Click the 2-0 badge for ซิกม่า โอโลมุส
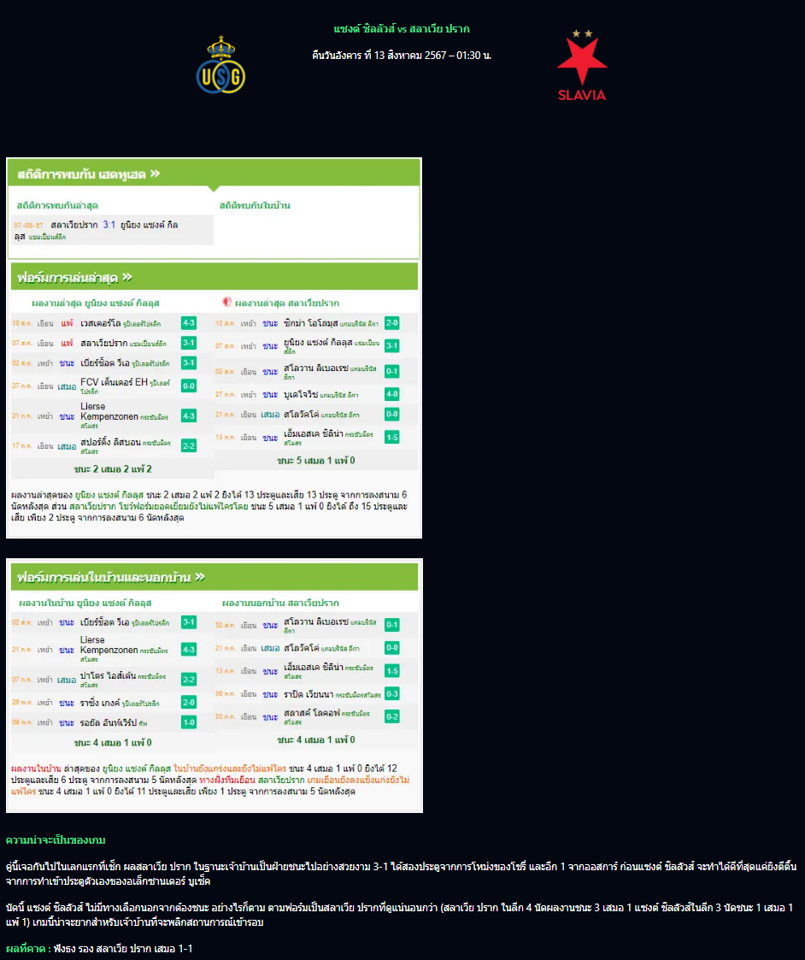 coord(391,322)
